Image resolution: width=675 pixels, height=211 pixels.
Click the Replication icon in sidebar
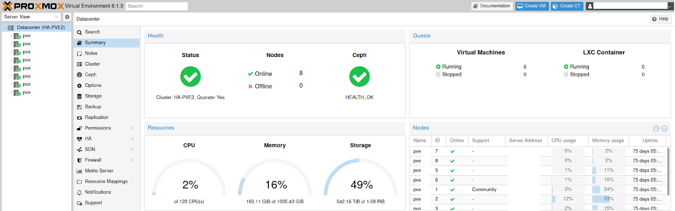click(79, 118)
